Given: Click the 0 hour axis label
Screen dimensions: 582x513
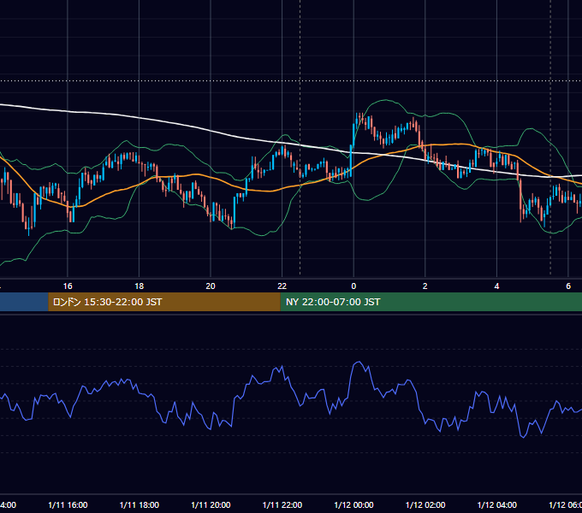Looking at the screenshot, I should click(x=353, y=286).
